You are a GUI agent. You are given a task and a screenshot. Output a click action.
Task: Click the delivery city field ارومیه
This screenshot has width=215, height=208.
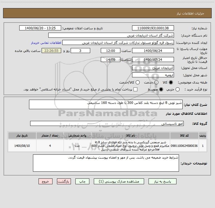pyautogui.click(x=153, y=75)
